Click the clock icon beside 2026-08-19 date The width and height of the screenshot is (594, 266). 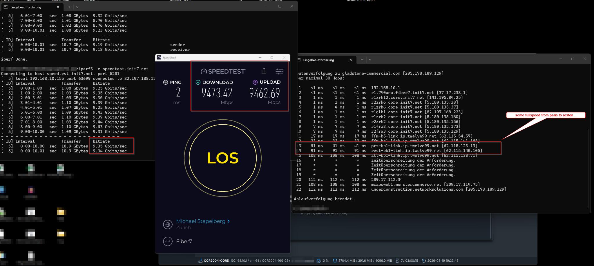tap(423, 260)
